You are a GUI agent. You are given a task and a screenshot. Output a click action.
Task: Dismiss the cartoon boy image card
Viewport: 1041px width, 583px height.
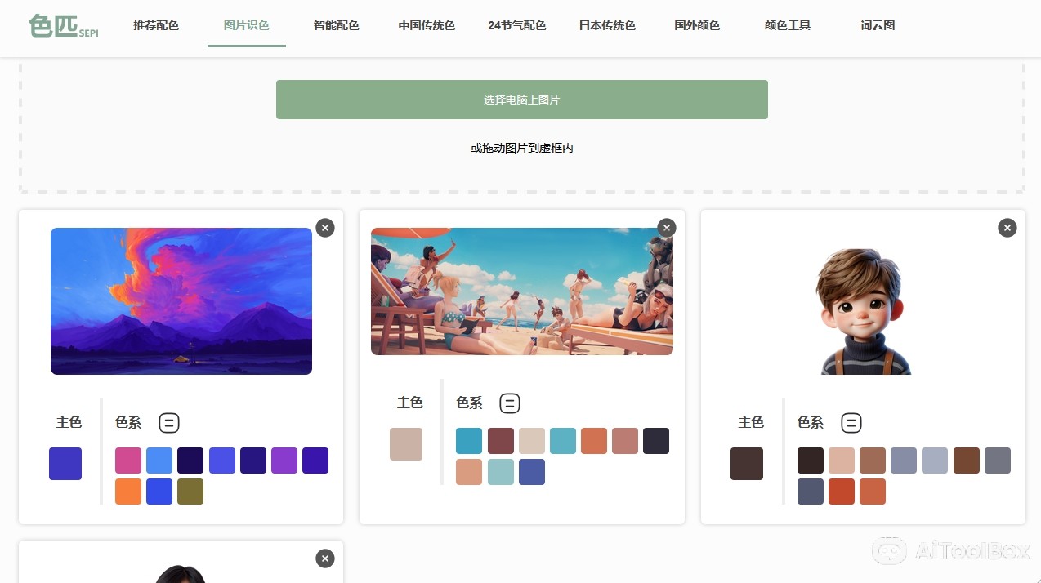tap(1007, 228)
